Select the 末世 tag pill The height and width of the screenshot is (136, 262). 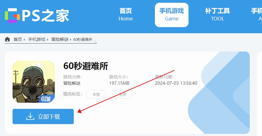(x=96, y=94)
